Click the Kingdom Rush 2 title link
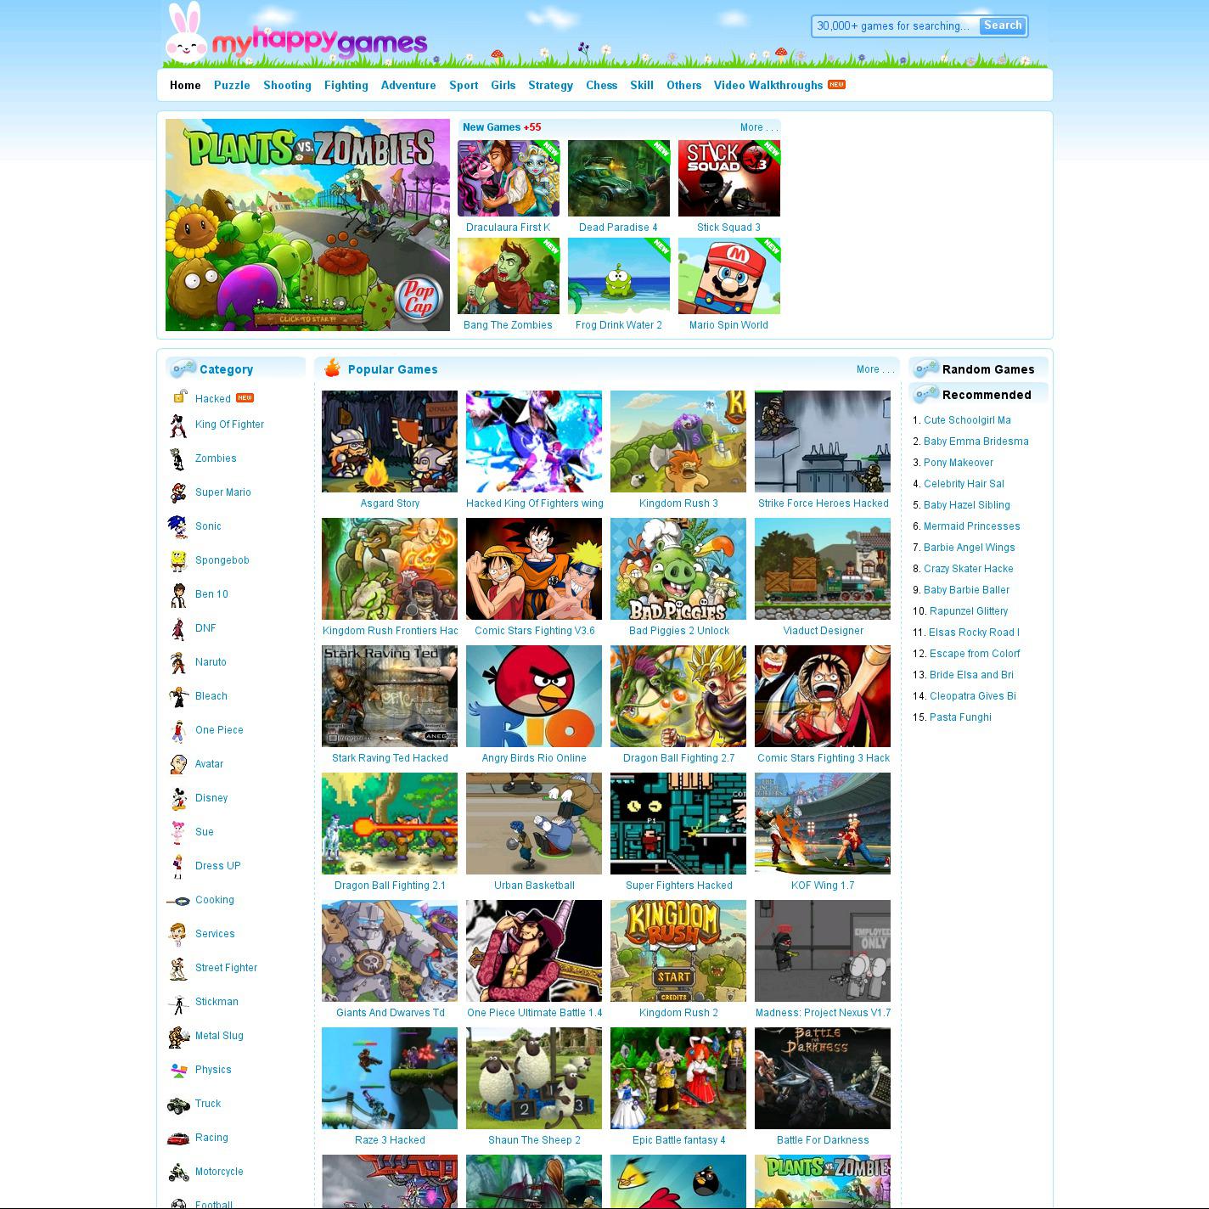Viewport: 1209px width, 1209px height. 678,1013
